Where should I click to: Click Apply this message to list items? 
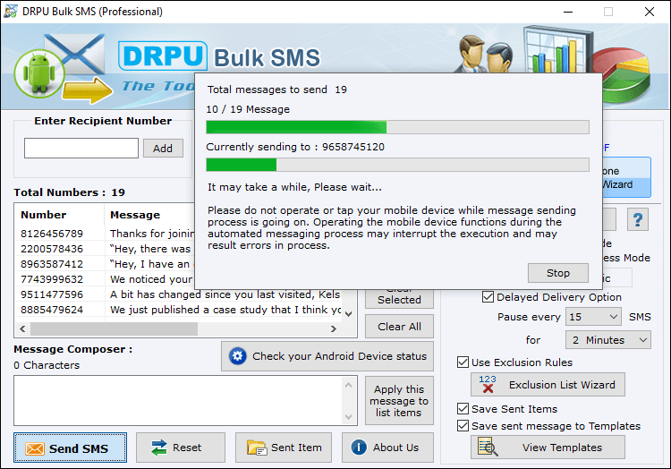(399, 401)
